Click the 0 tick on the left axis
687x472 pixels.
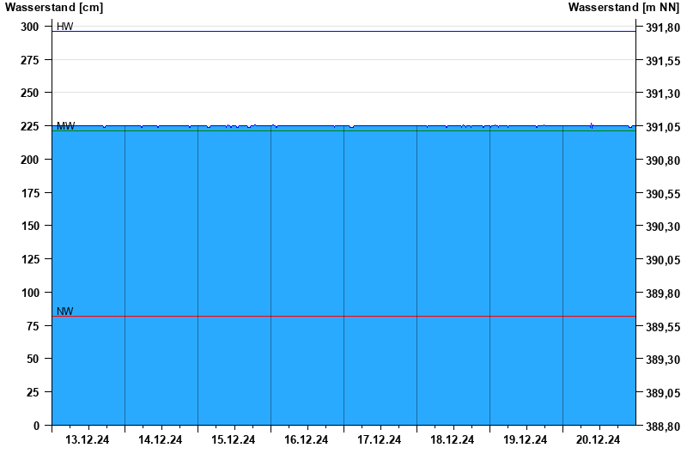(36, 426)
